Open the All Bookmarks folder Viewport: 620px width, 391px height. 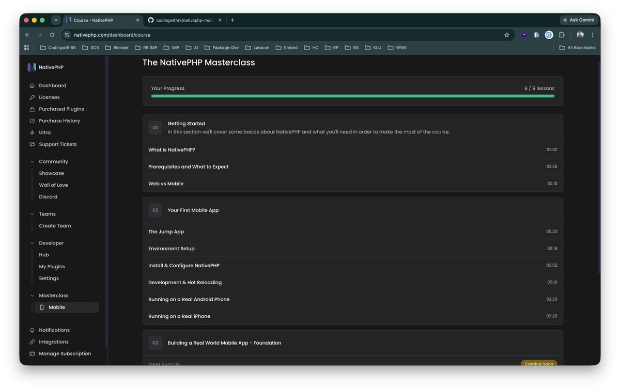(577, 47)
